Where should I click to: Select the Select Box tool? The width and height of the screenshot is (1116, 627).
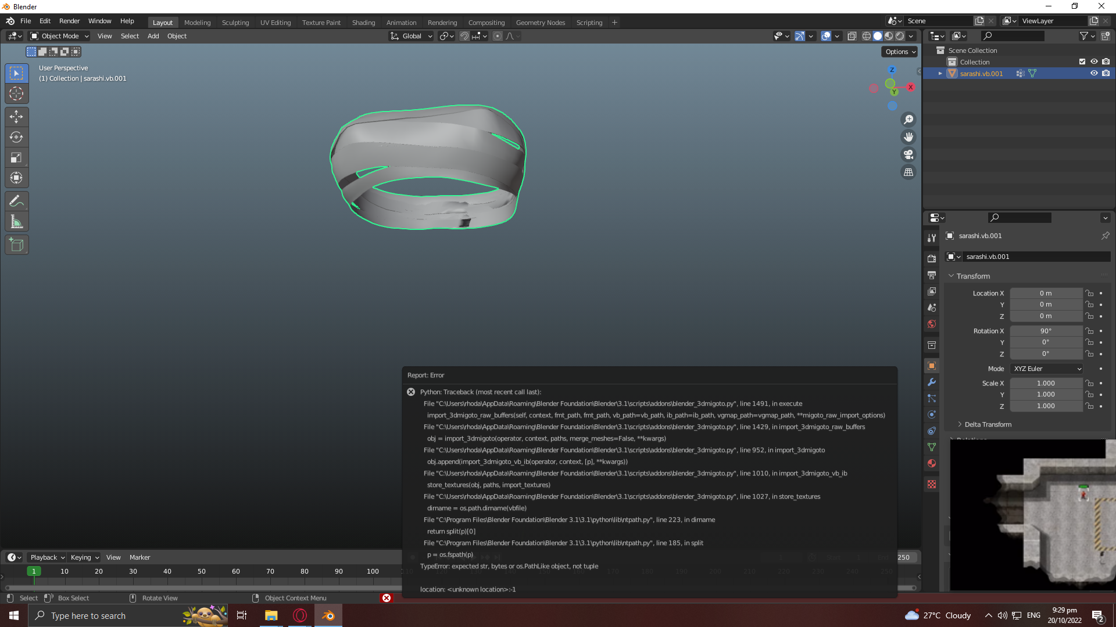pyautogui.click(x=16, y=73)
